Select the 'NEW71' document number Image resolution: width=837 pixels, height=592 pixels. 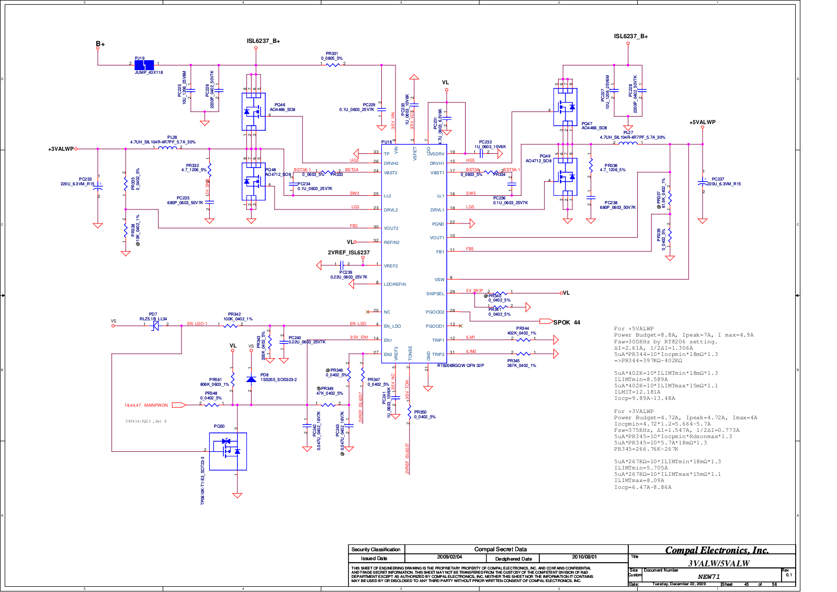(x=709, y=577)
